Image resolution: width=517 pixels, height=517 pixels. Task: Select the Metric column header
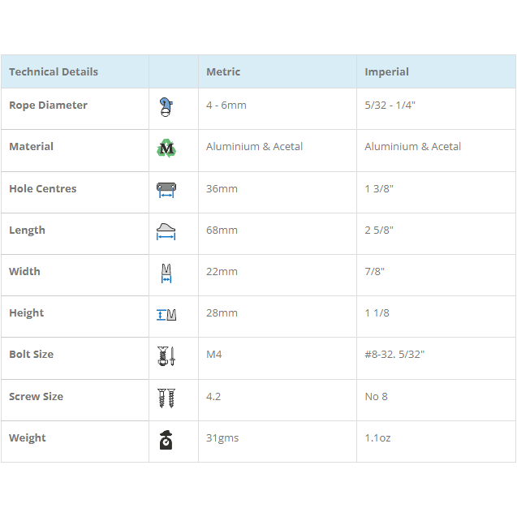point(223,71)
